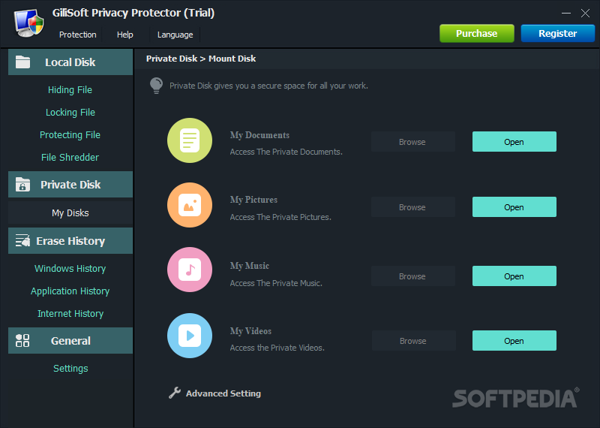This screenshot has height=428, width=600.
Task: Click 'Access the Private Videos.' text
Action: (x=277, y=348)
